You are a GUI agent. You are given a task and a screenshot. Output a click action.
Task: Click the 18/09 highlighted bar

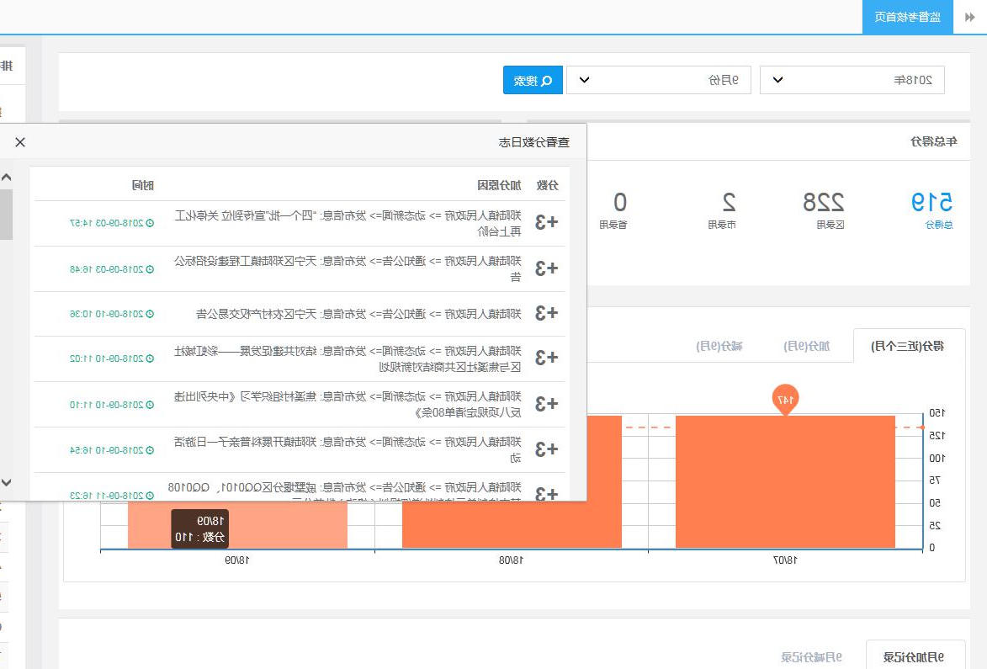(237, 525)
